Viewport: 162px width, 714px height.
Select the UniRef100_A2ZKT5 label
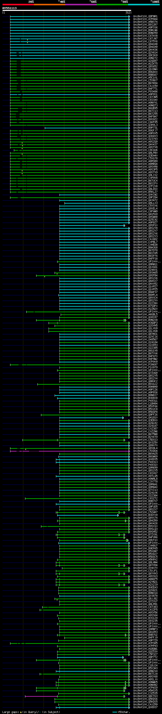[145, 64]
